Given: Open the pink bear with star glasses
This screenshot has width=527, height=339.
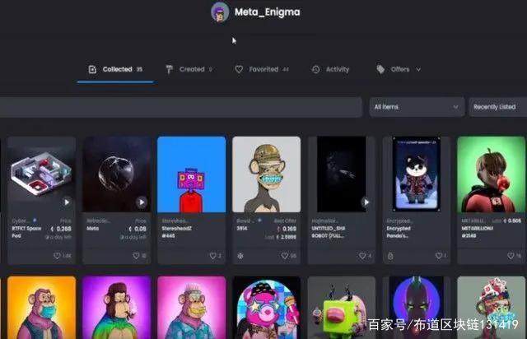Looking at the screenshot, I should point(267,308).
